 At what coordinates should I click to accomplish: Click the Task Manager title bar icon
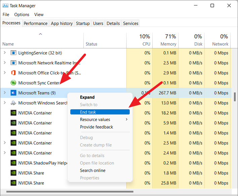point(5,6)
